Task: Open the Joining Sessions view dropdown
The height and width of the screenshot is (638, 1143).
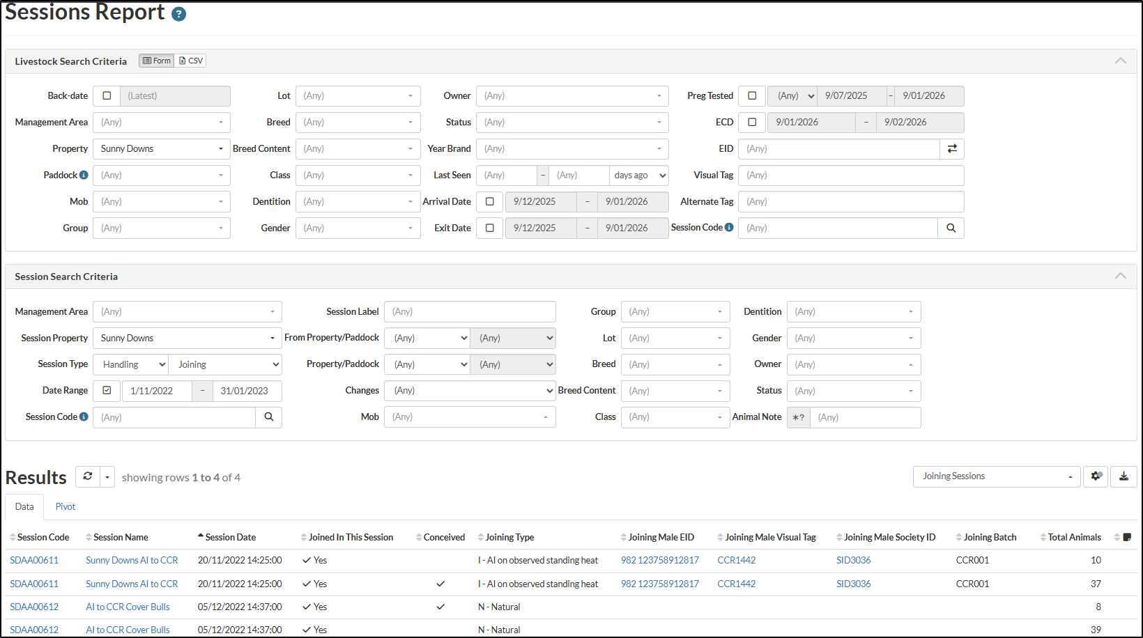Action: click(996, 476)
